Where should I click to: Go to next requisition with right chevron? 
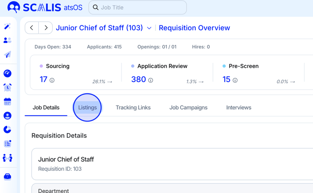pos(45,28)
